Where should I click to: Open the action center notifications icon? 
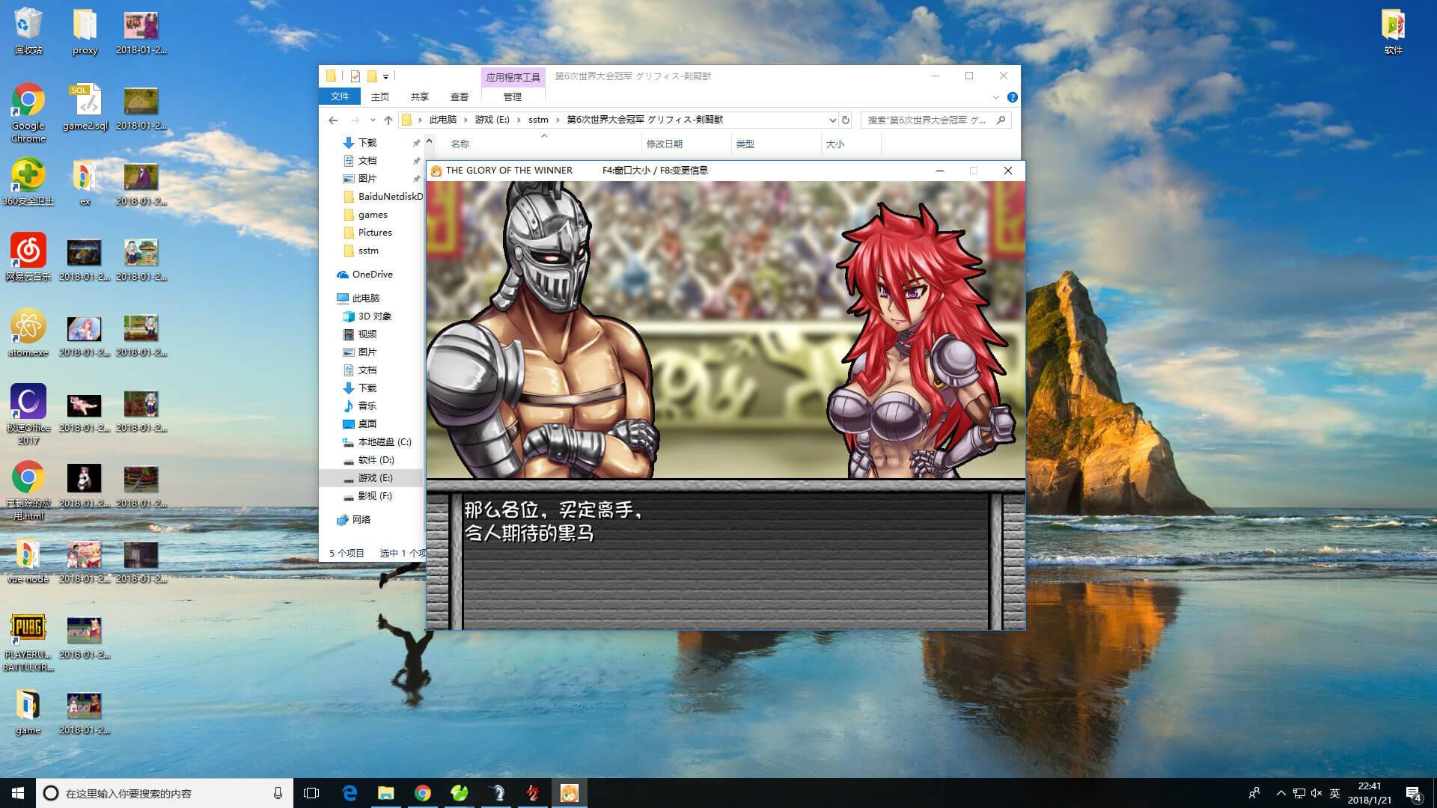pos(1413,793)
